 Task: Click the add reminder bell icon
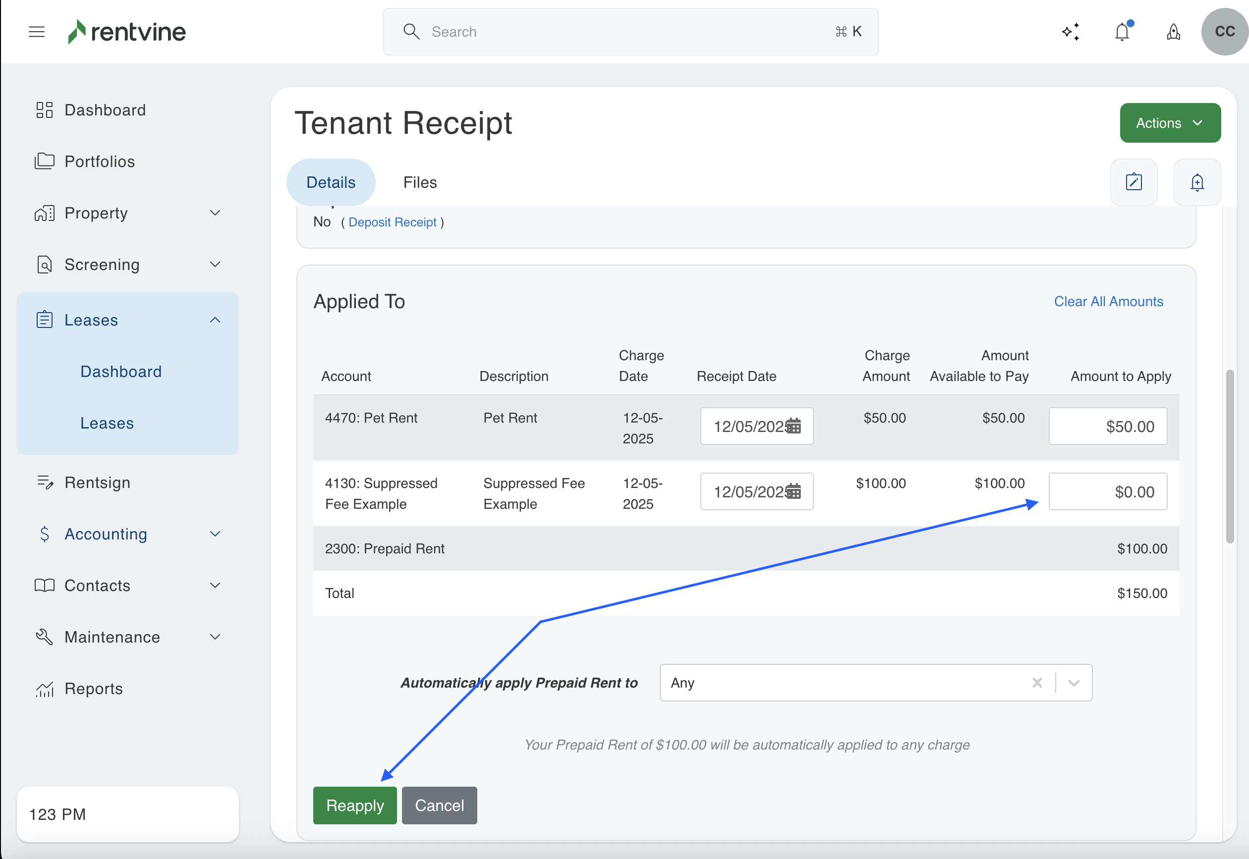click(1197, 182)
